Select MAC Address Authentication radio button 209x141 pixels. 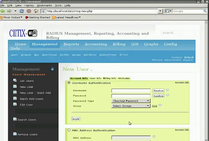[69, 130]
